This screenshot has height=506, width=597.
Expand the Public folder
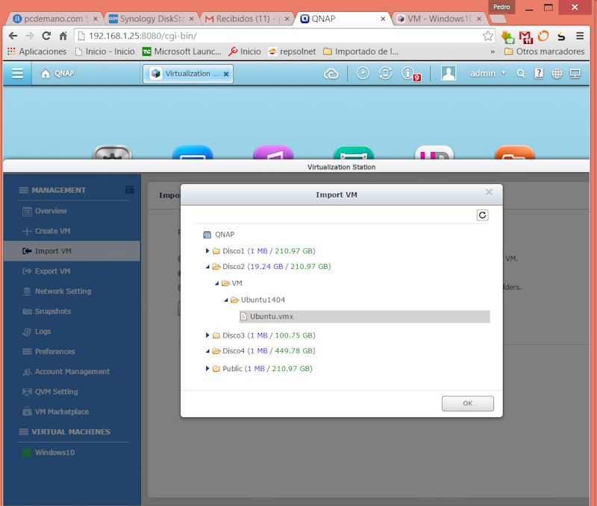tap(207, 368)
